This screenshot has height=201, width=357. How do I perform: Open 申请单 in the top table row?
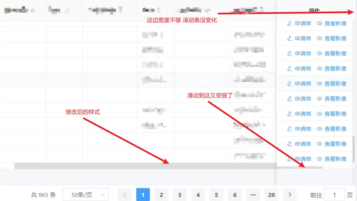tap(303, 24)
